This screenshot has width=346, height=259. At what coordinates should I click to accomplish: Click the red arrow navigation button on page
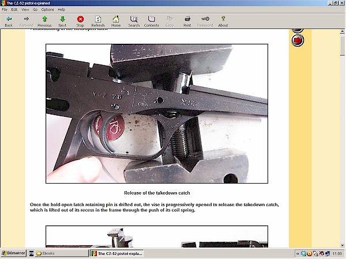(298, 40)
